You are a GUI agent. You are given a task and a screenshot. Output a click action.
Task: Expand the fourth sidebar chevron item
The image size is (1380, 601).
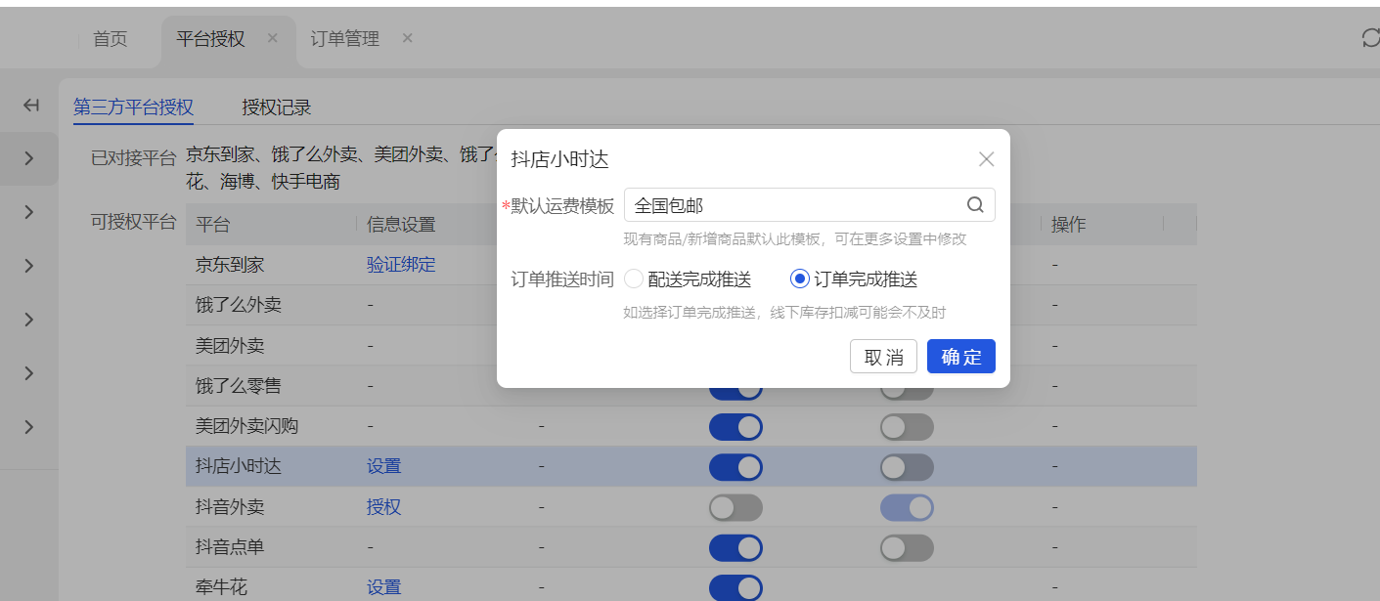pos(29,320)
